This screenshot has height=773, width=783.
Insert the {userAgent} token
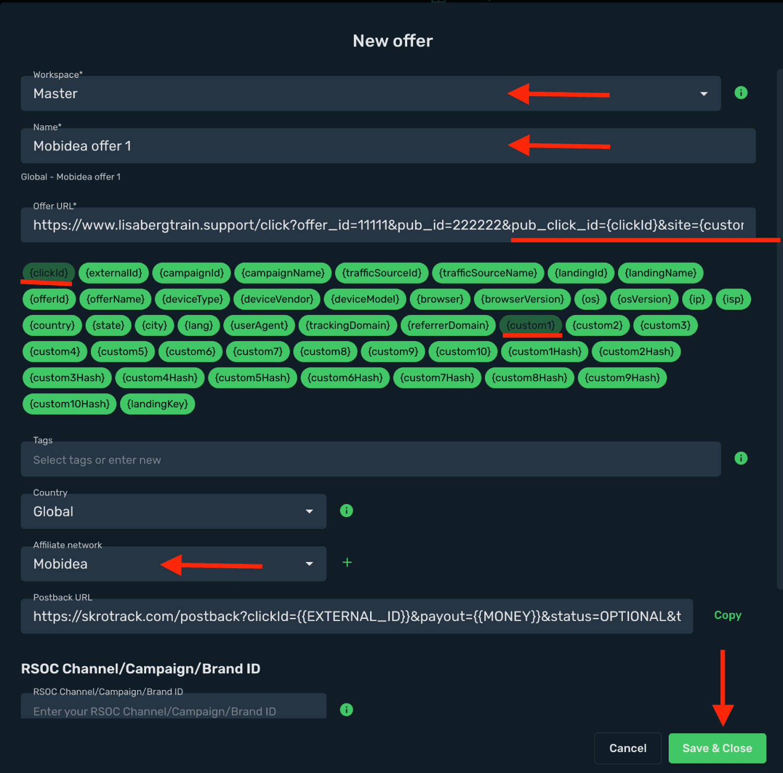pos(259,325)
